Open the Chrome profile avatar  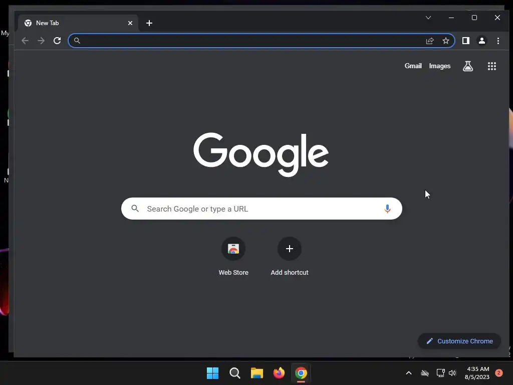pyautogui.click(x=481, y=41)
